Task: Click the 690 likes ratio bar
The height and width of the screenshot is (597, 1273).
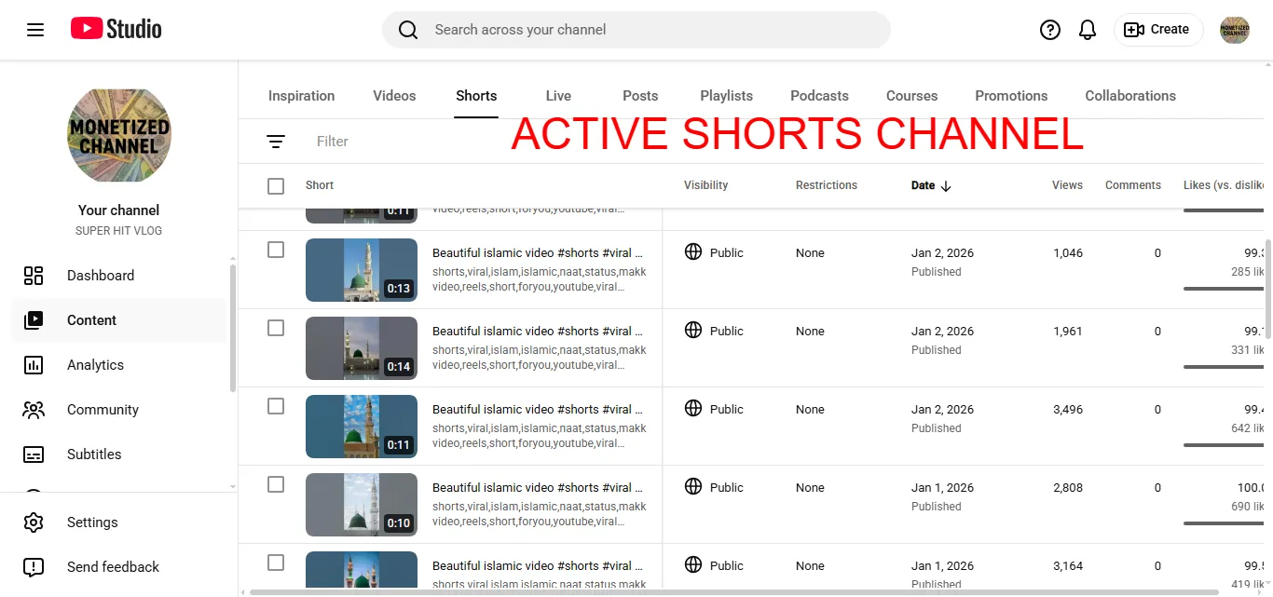Action: coord(1224,523)
